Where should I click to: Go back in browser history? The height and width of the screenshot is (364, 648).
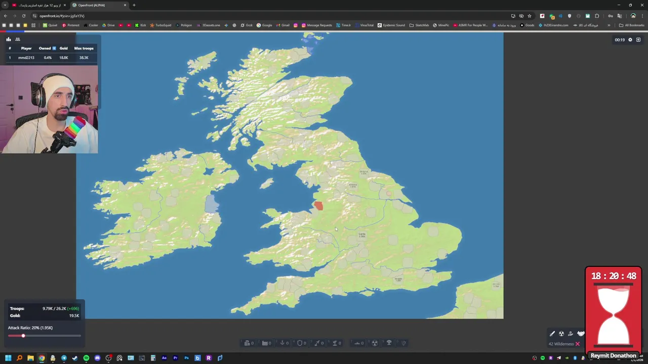(6, 16)
